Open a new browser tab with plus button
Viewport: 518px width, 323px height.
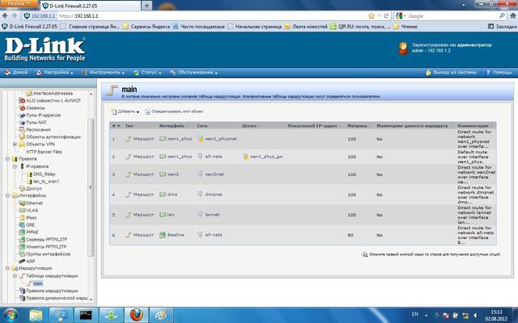[147, 6]
